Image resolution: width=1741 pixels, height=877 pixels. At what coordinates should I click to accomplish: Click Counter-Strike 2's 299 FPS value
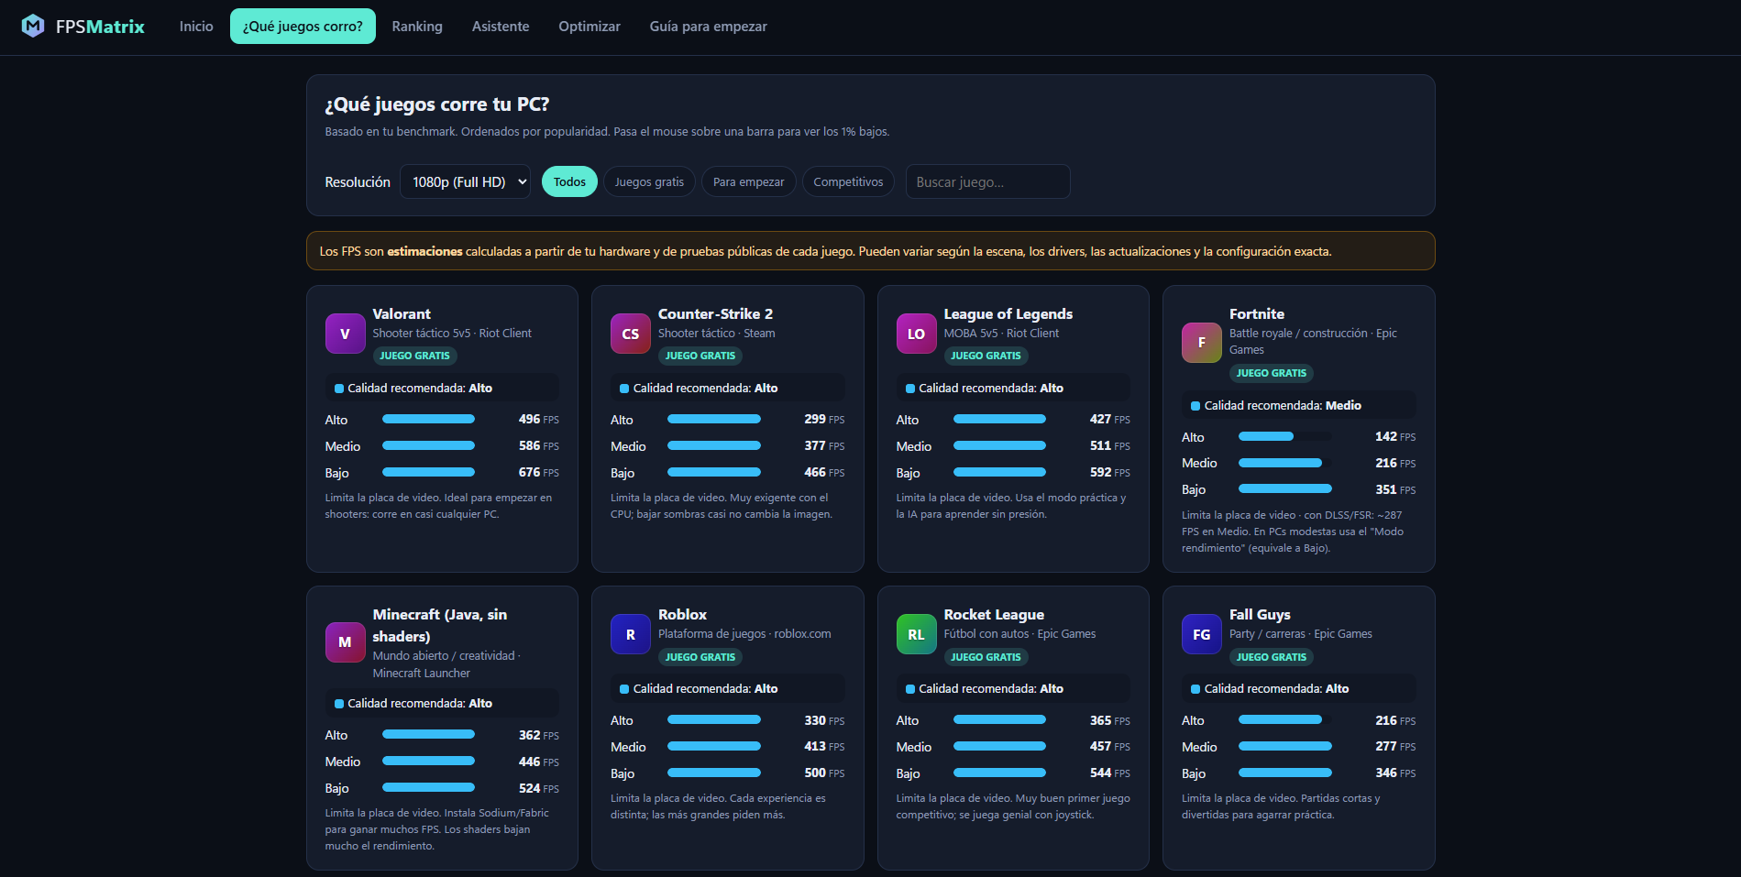pos(824,420)
